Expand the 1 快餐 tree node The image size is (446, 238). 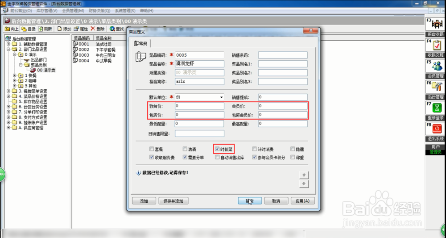(x=15, y=75)
